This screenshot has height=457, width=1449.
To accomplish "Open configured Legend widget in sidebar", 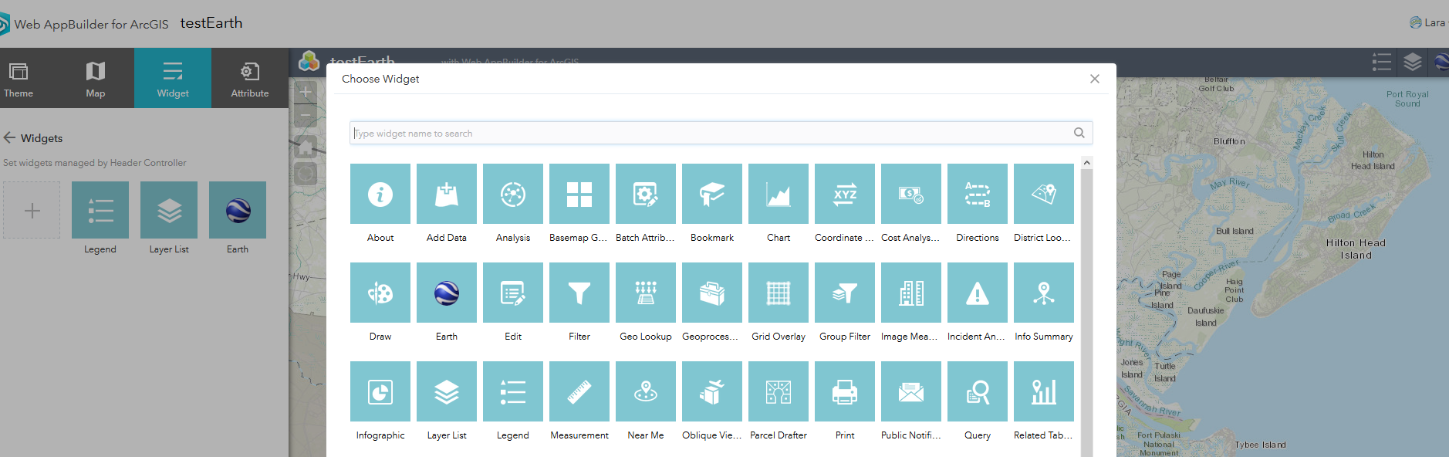I will (100, 210).
